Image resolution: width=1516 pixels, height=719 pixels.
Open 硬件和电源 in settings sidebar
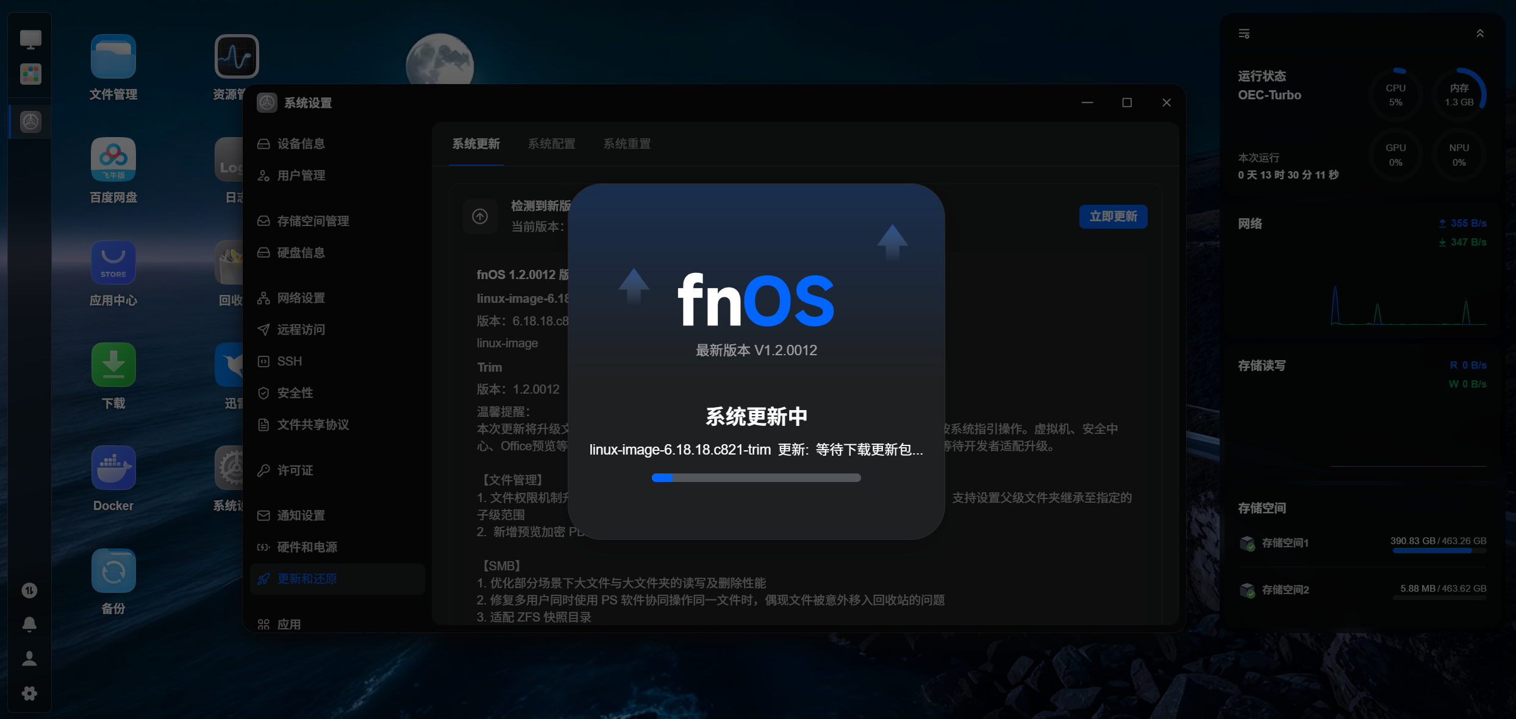coord(337,547)
